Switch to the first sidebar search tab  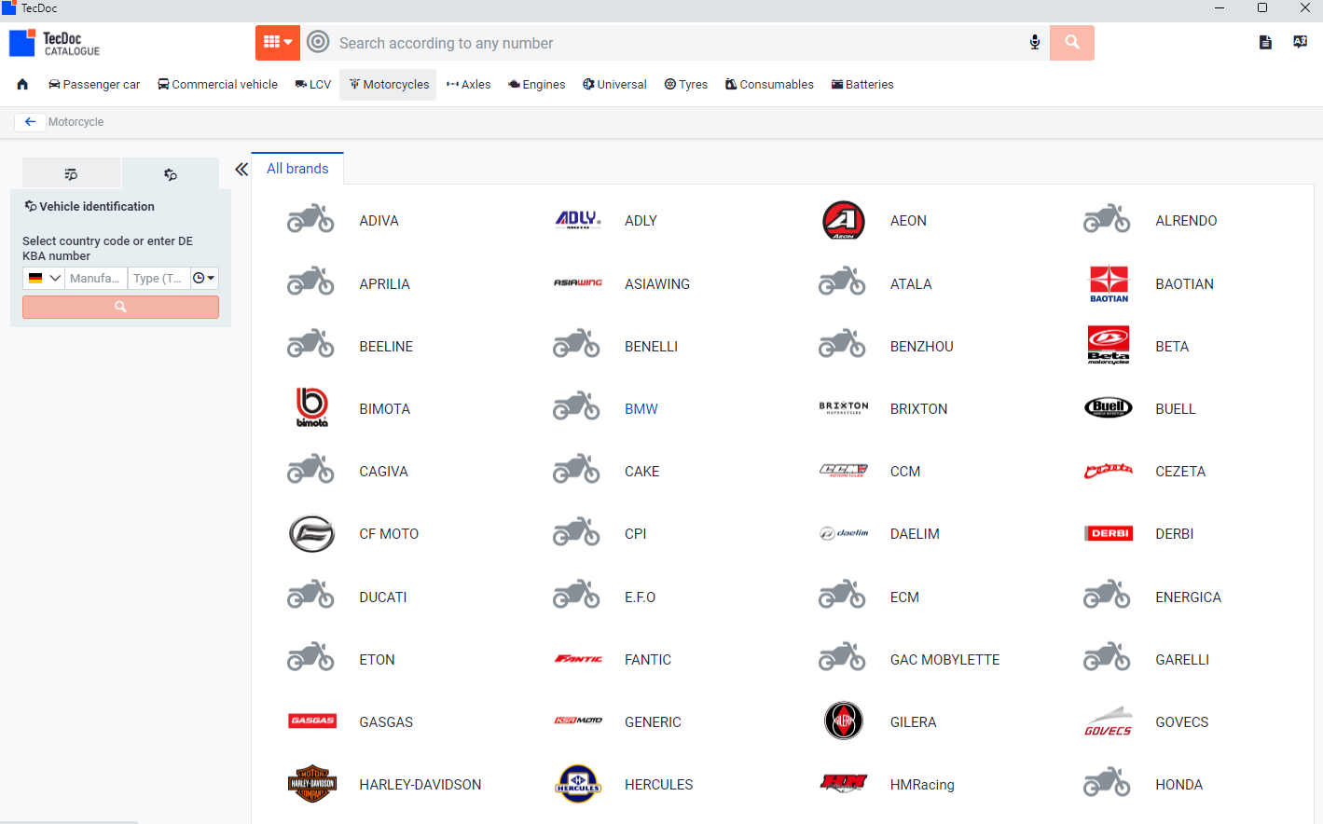coord(71,174)
